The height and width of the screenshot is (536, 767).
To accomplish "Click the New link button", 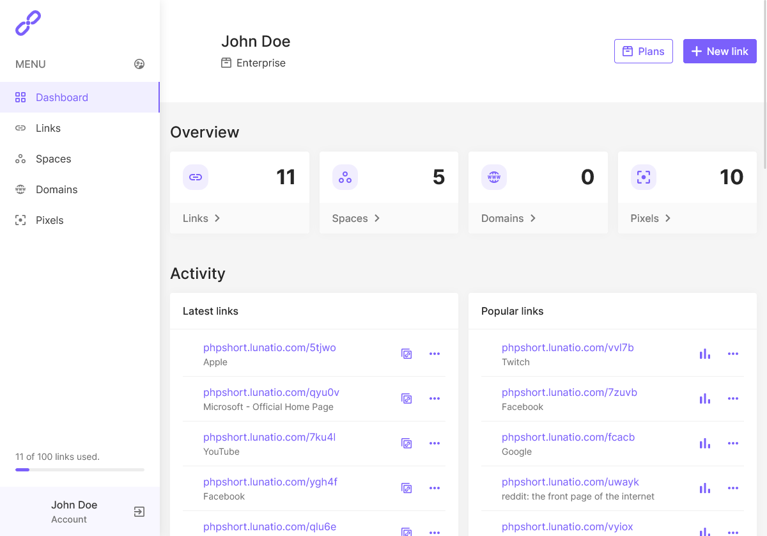I will pos(720,51).
